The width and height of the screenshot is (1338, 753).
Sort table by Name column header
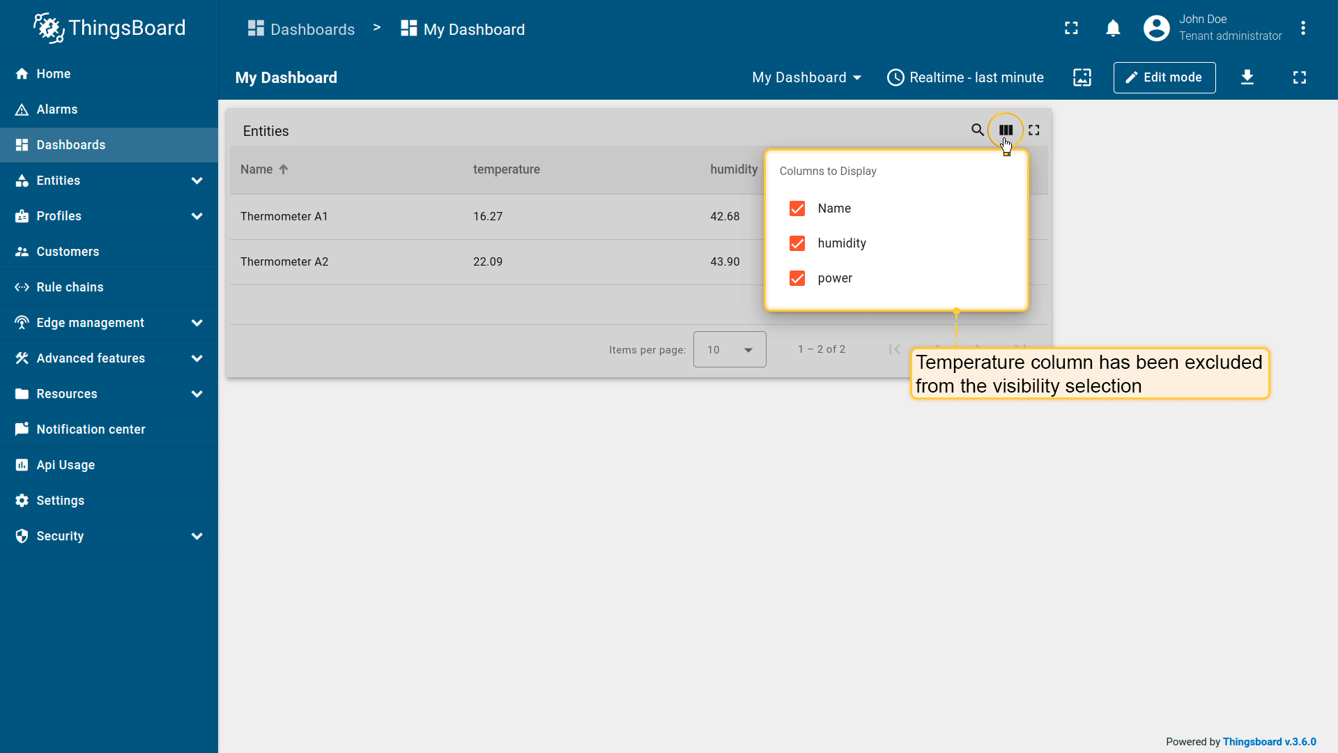pyautogui.click(x=256, y=169)
